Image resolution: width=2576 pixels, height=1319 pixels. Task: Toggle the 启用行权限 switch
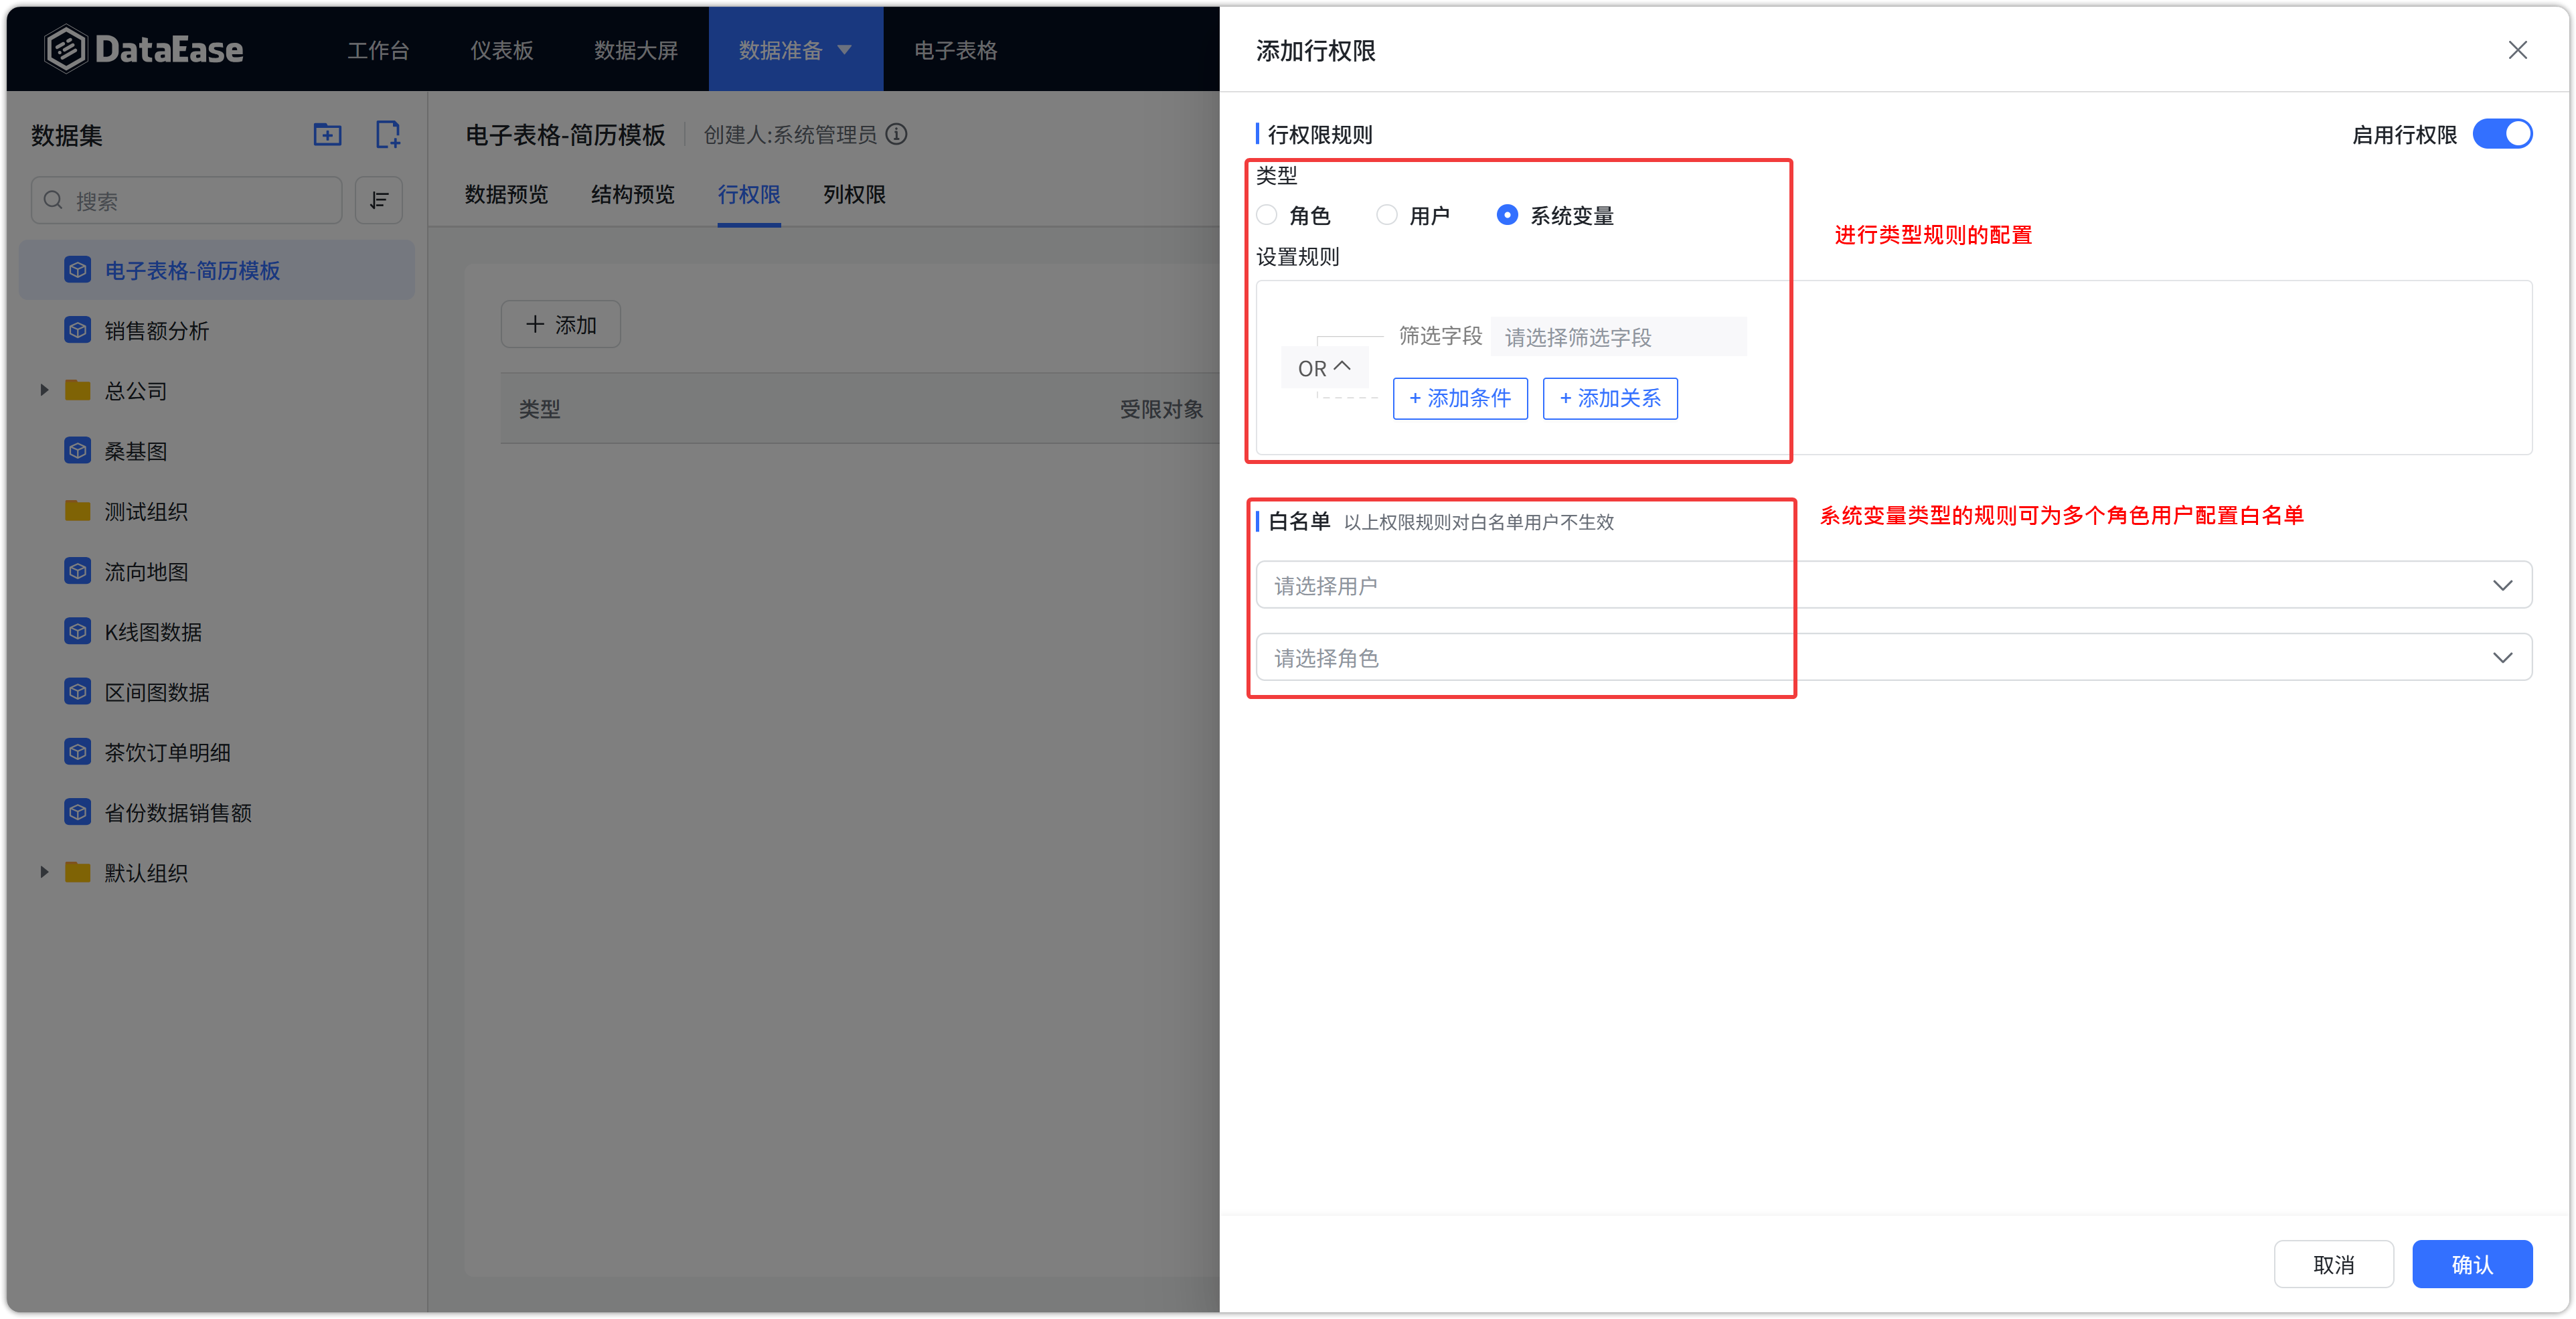2502,134
